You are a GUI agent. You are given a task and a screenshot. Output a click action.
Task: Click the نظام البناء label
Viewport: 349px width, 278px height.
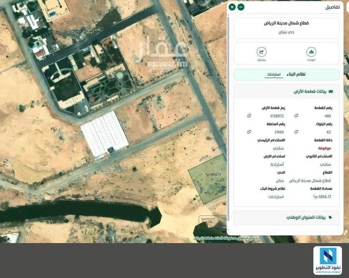(x=296, y=75)
